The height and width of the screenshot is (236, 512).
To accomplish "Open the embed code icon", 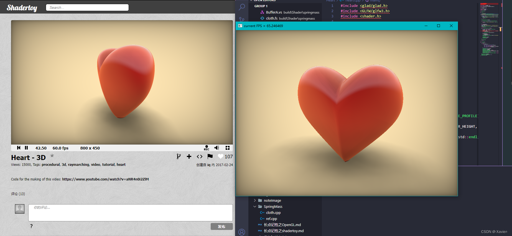I will coord(200,156).
